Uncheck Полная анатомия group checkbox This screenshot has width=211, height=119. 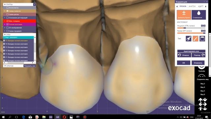click(x=7, y=24)
